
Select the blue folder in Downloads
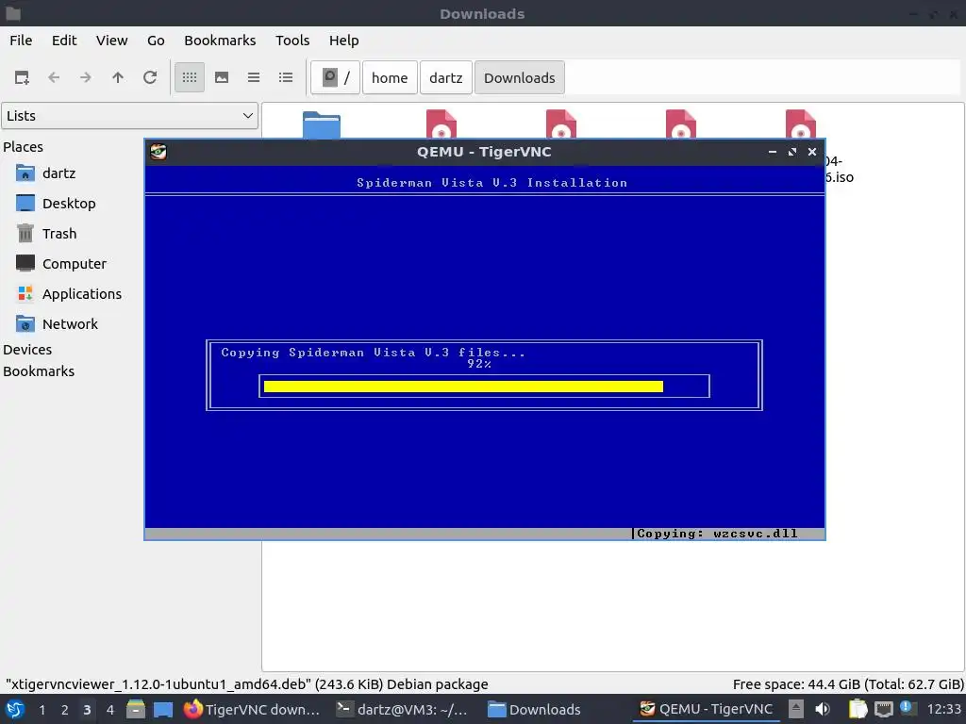click(x=321, y=125)
